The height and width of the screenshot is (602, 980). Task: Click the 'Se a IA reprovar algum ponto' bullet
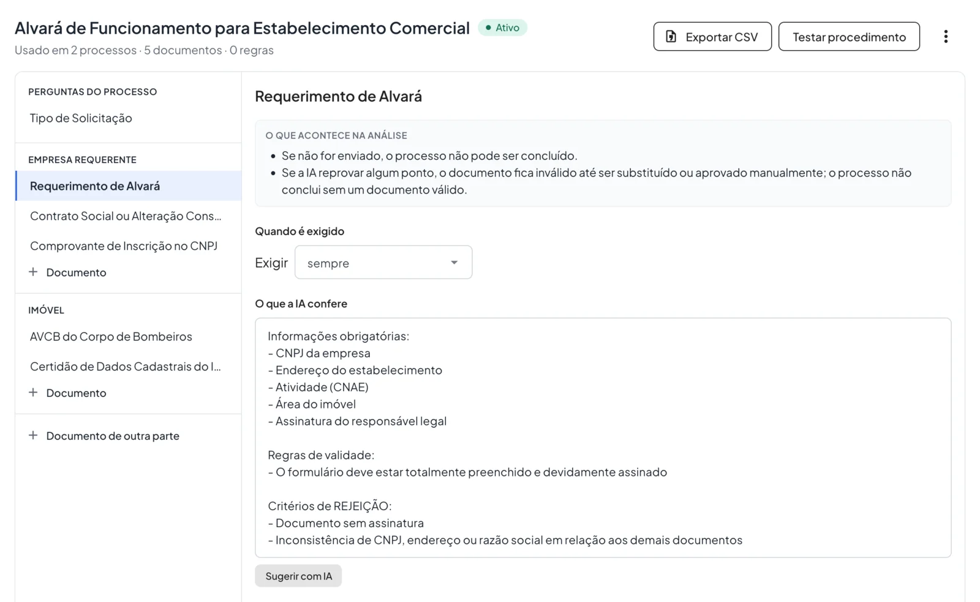coord(597,181)
